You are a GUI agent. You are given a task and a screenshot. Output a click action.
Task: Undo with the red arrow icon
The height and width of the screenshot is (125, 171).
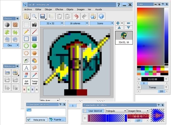(76, 16)
